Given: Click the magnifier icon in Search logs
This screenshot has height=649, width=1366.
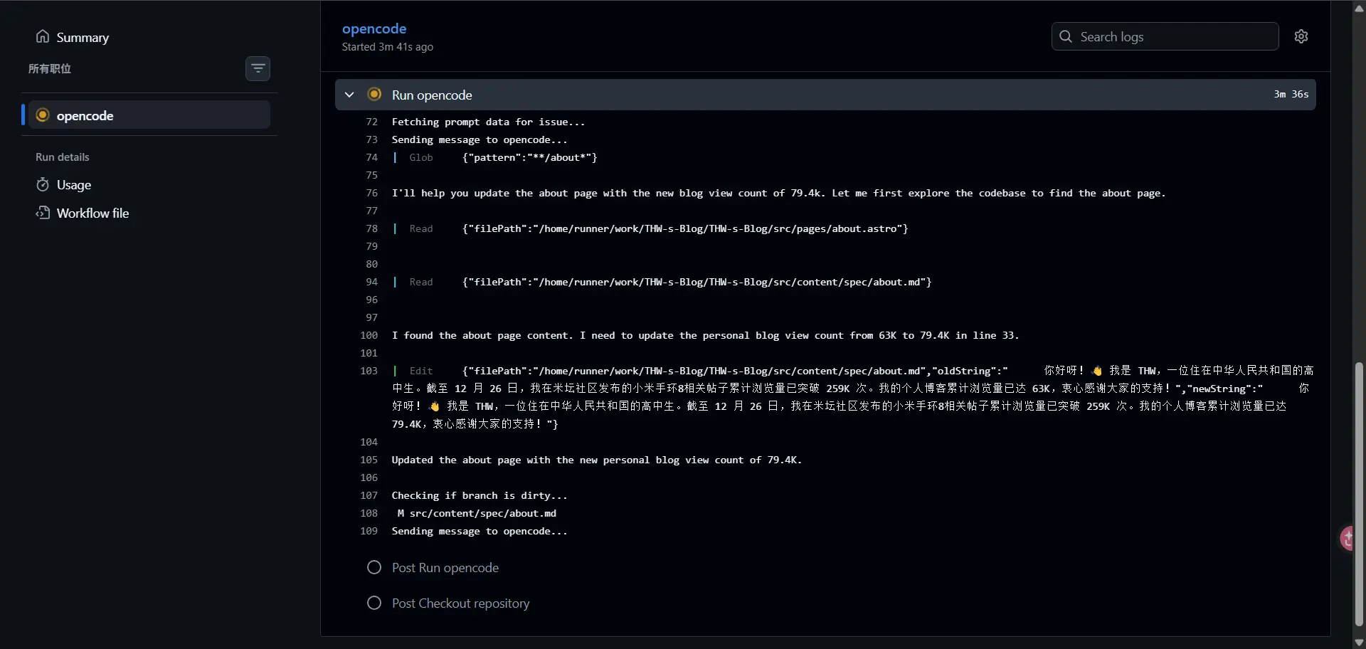Looking at the screenshot, I should (1066, 36).
